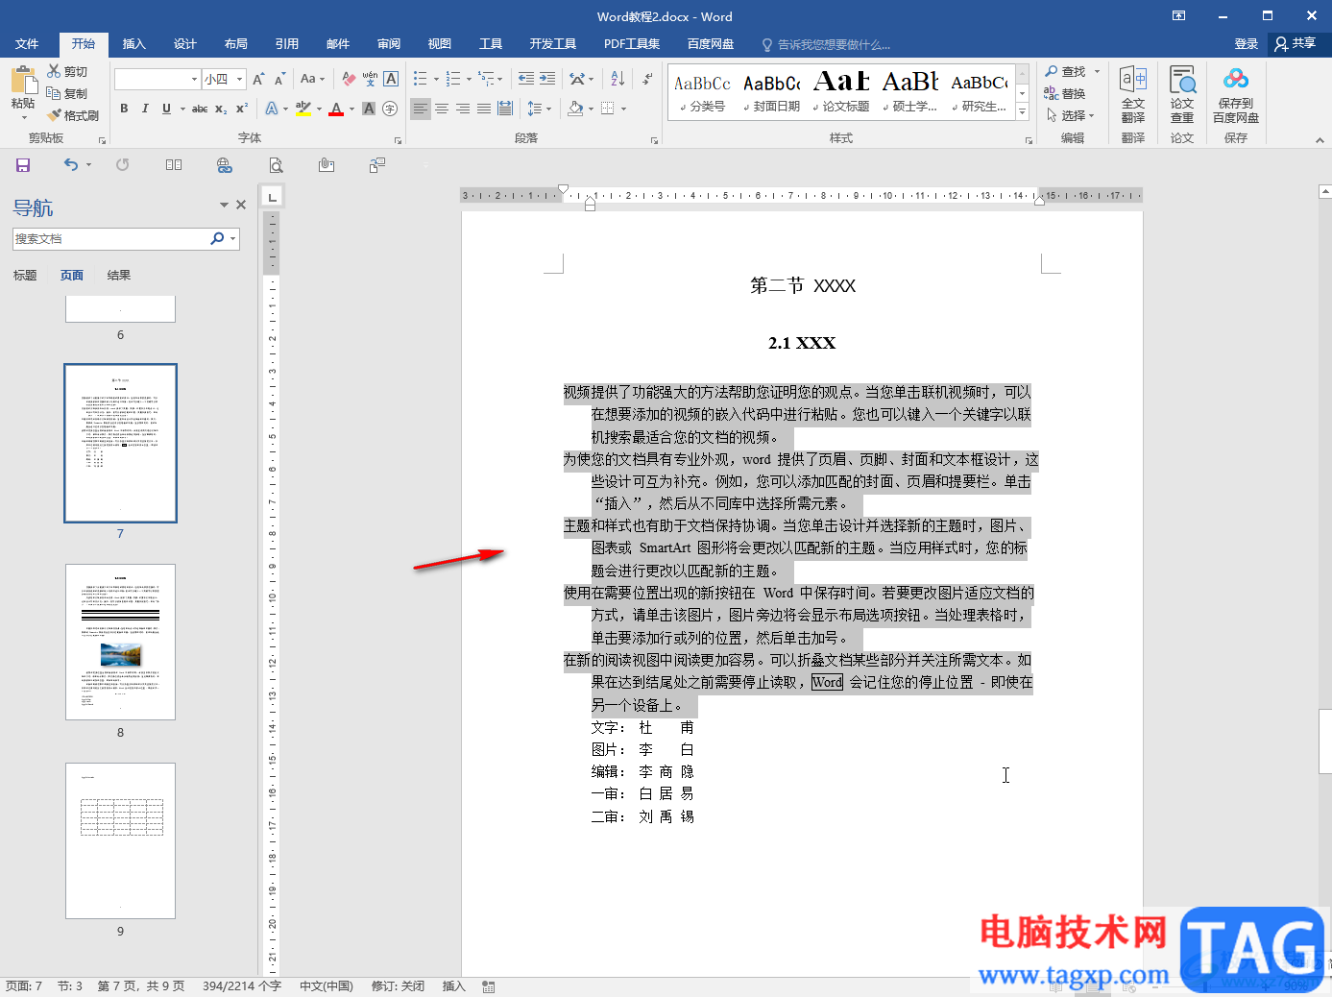Open the Change Case (Aa) dropdown

tap(312, 79)
